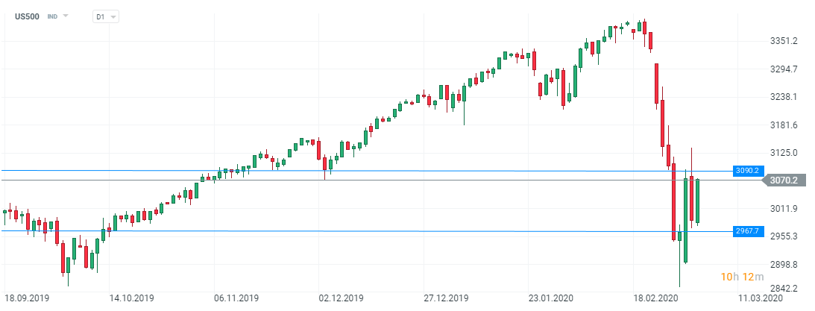The height and width of the screenshot is (311, 815).
Task: Click the 10h 12m candle countdown timer
Action: click(742, 277)
